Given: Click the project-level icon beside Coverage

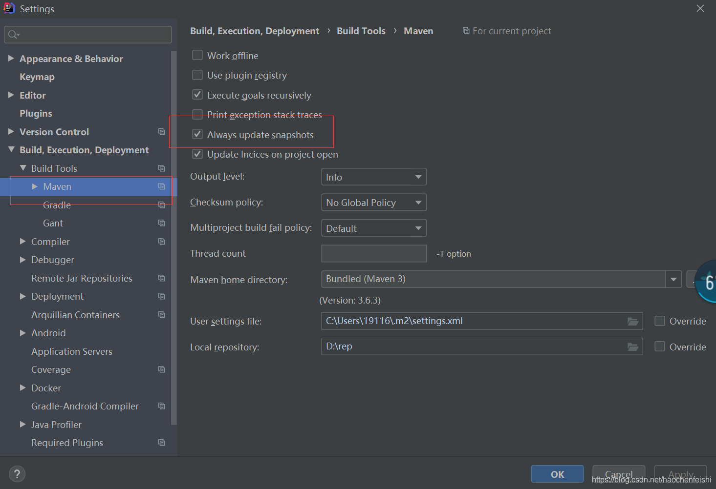Looking at the screenshot, I should pyautogui.click(x=162, y=369).
